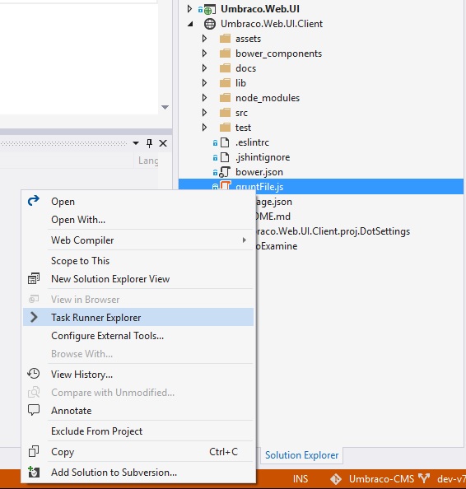
Task: Select Configure External Tools...
Action: (x=137, y=336)
